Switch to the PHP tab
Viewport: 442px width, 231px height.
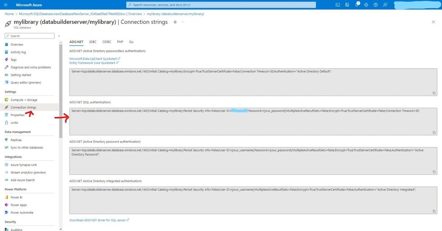(120, 42)
